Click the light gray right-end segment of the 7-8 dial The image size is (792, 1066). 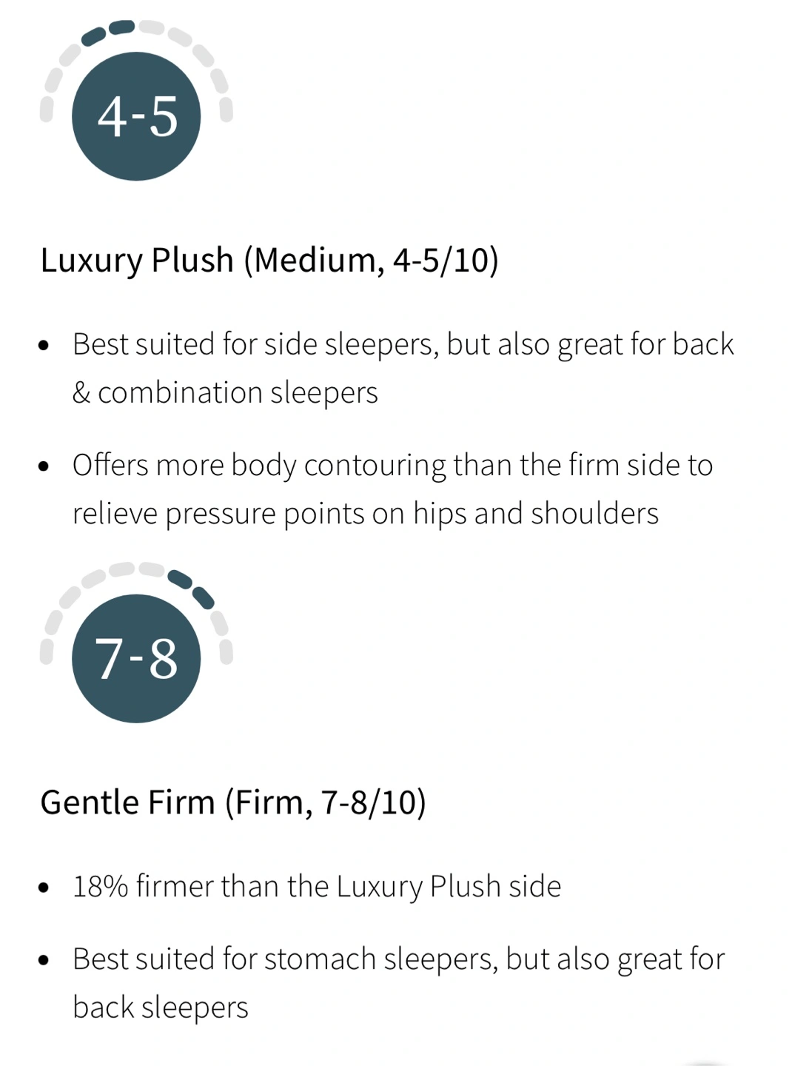pos(226,651)
